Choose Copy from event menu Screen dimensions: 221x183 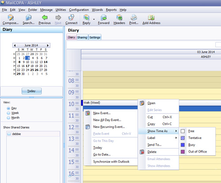point(159,124)
